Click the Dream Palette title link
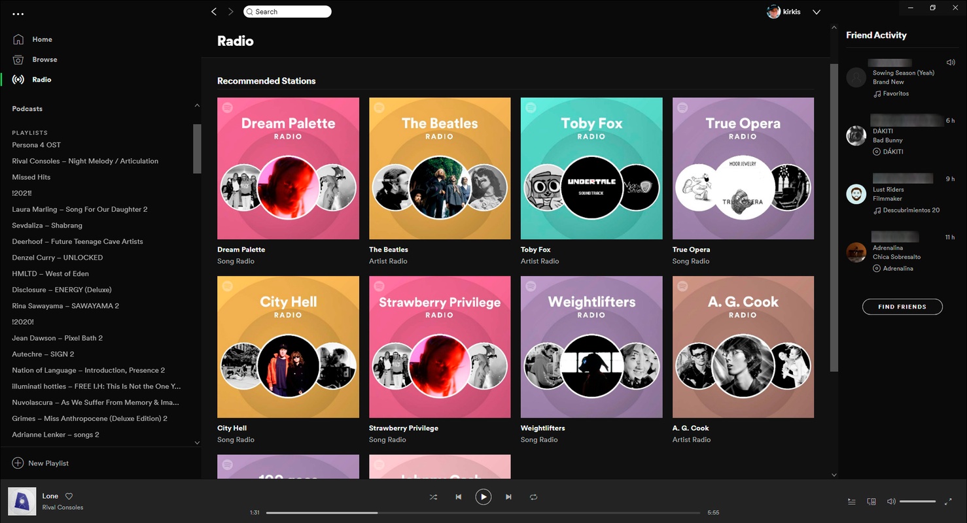Viewport: 967px width, 523px height. point(241,250)
